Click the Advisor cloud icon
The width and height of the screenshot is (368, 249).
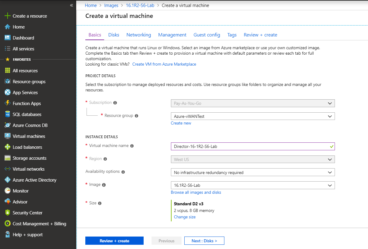point(8,202)
